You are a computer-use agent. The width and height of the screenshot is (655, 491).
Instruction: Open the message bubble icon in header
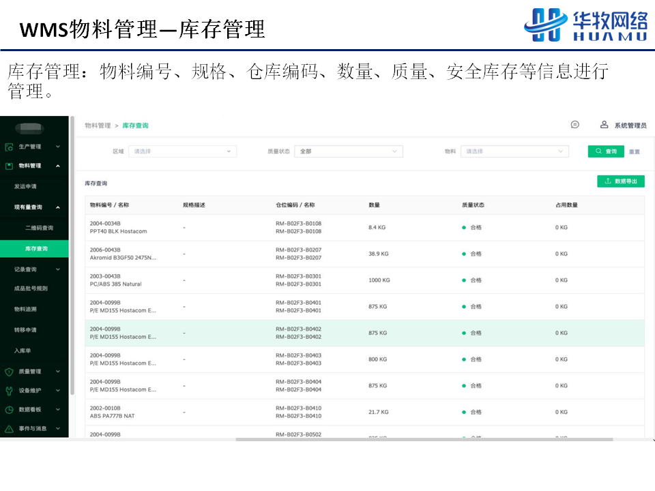click(574, 125)
